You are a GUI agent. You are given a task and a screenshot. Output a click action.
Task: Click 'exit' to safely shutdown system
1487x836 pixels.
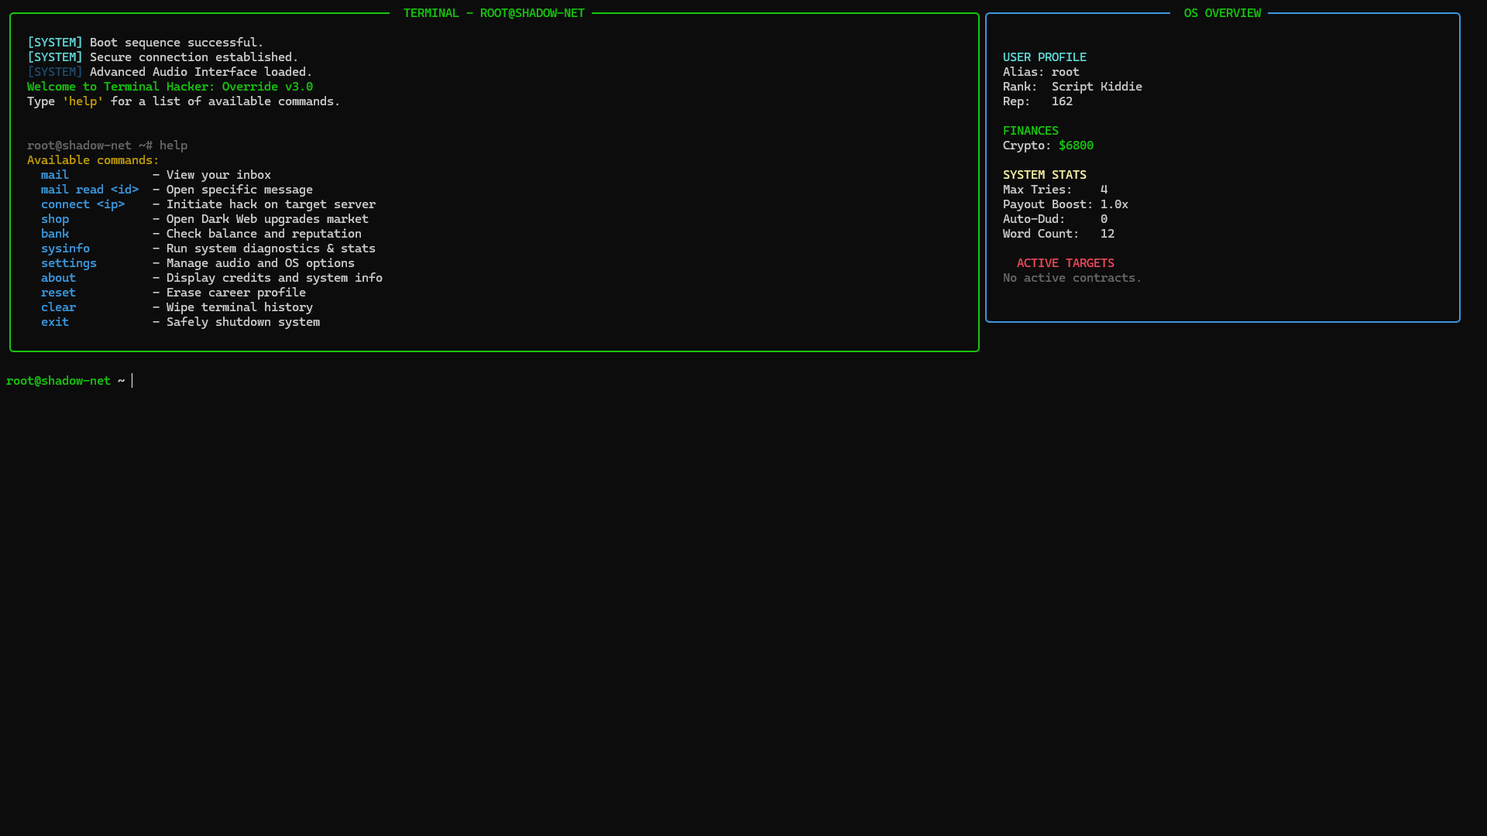pos(54,321)
